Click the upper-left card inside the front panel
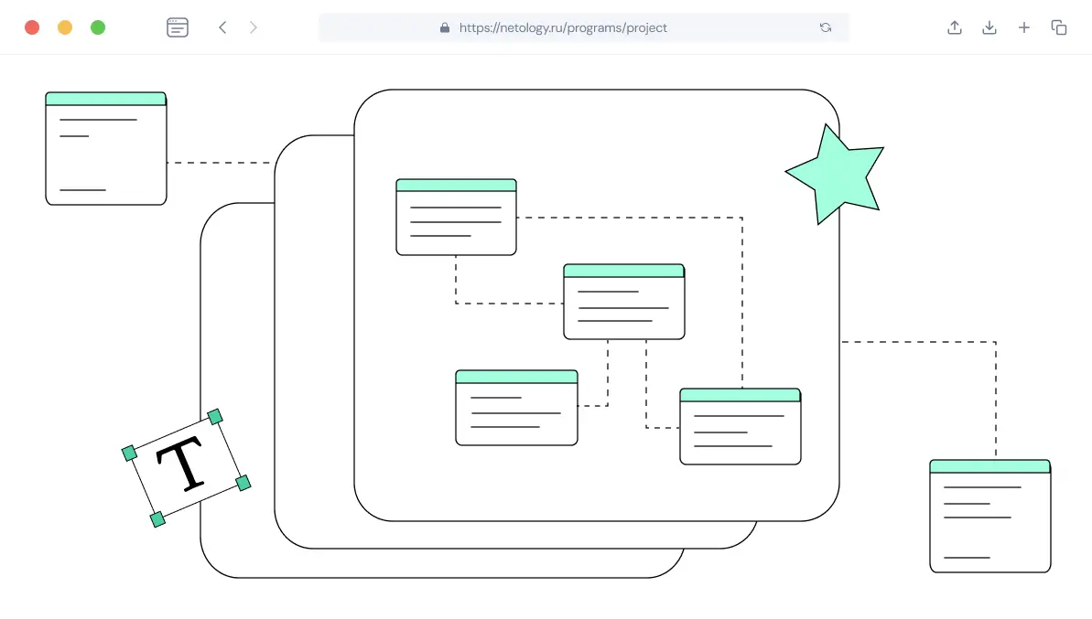This screenshot has width=1092, height=619. pos(456,217)
